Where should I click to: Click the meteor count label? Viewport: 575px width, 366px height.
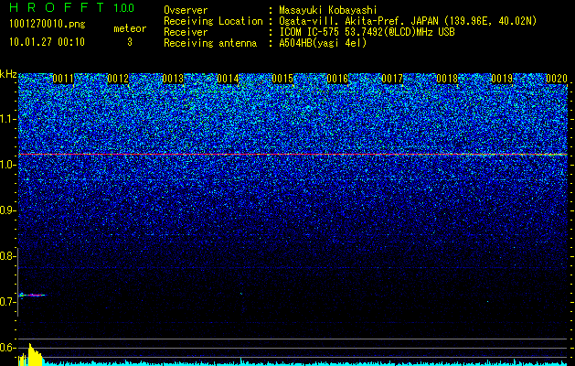coord(130,28)
